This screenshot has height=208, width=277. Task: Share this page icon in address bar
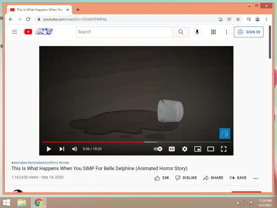click(229, 19)
